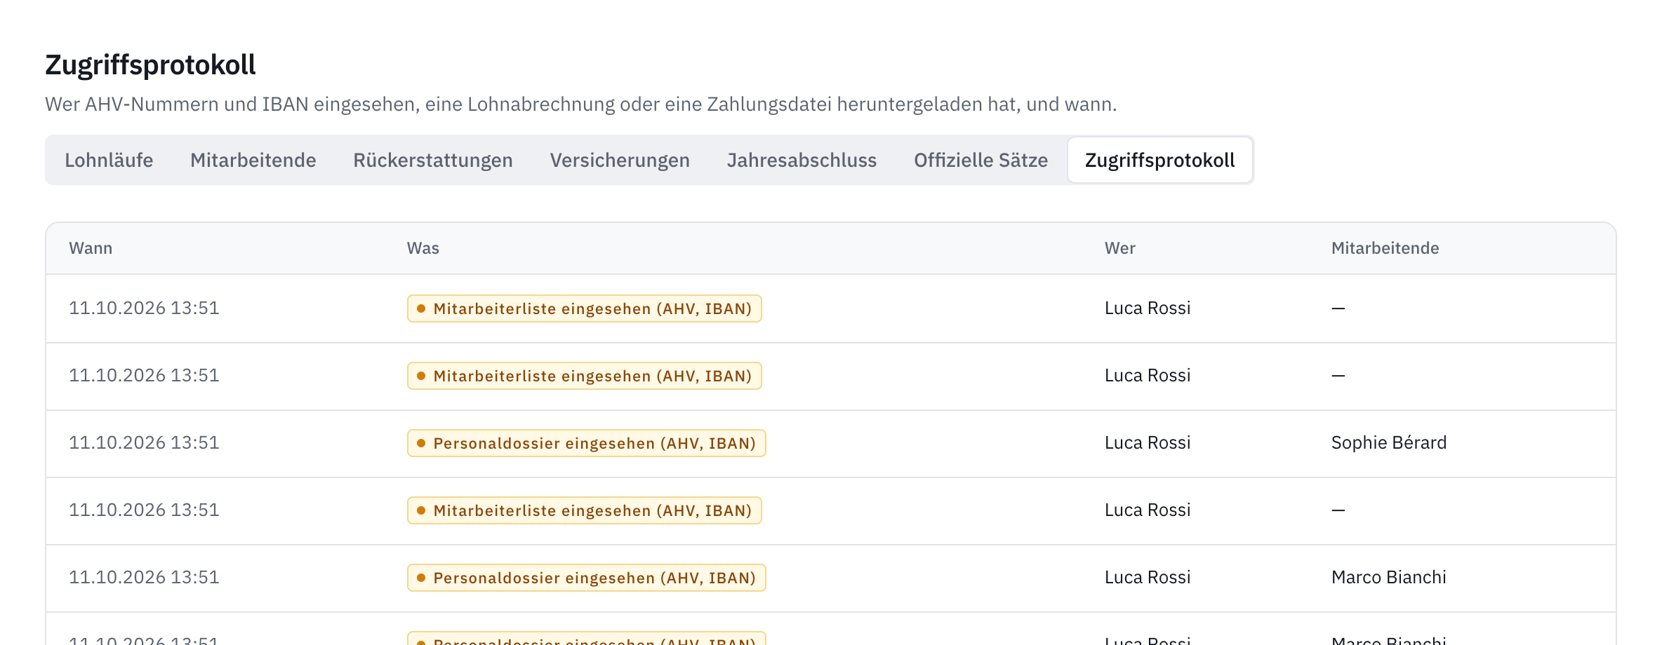Select the active Zugriffsprotokoll tab
Viewport: 1662px width, 645px height.
click(x=1160, y=161)
